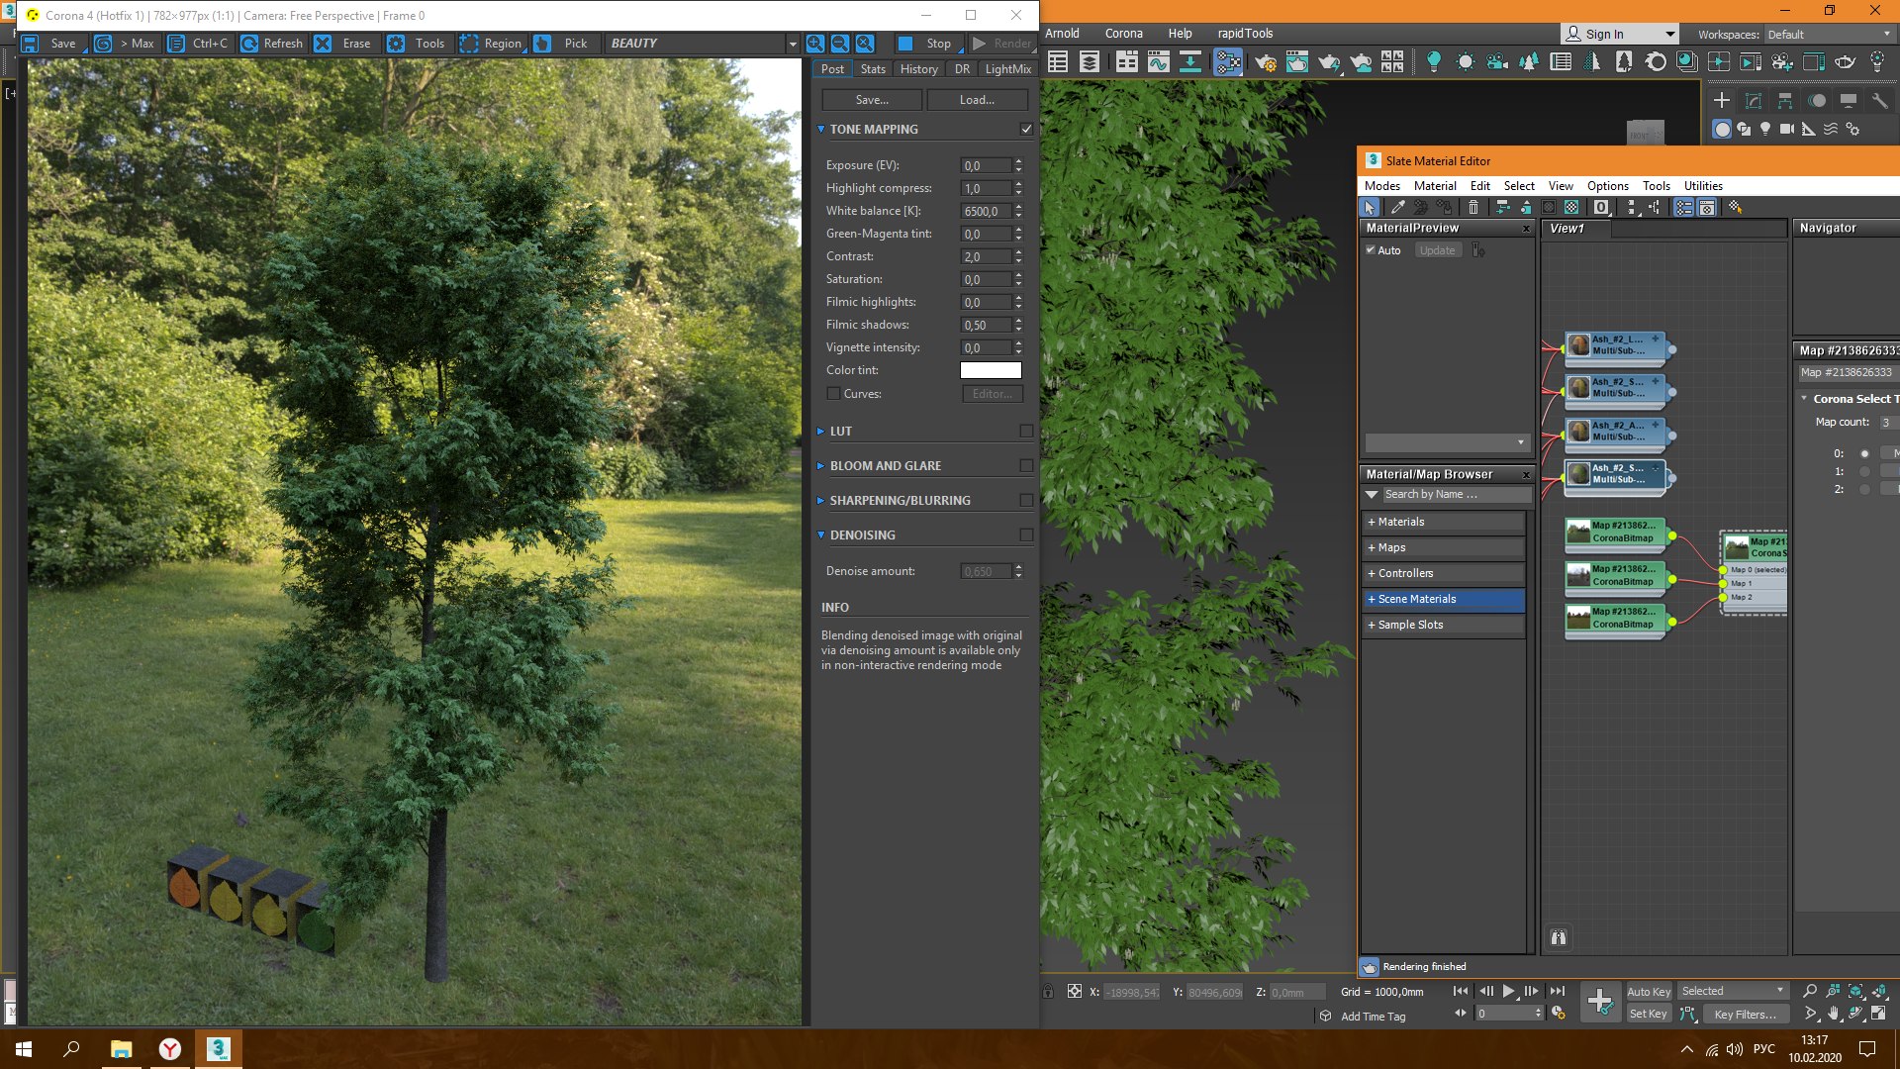1900x1069 pixels.
Task: Open the Modes menu in Slate editor
Action: point(1381,186)
